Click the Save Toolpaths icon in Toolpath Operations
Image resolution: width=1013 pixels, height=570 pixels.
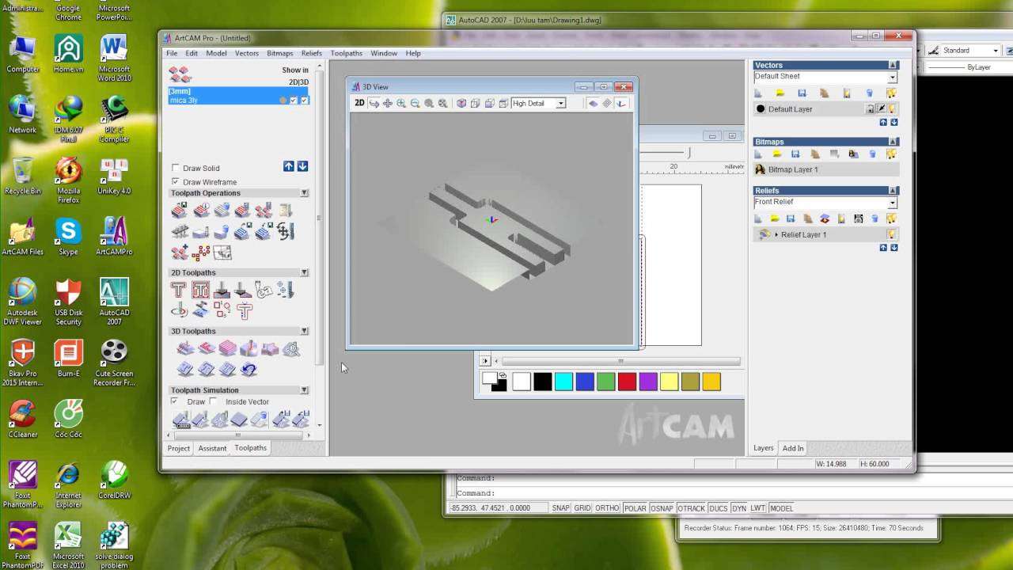click(x=179, y=210)
